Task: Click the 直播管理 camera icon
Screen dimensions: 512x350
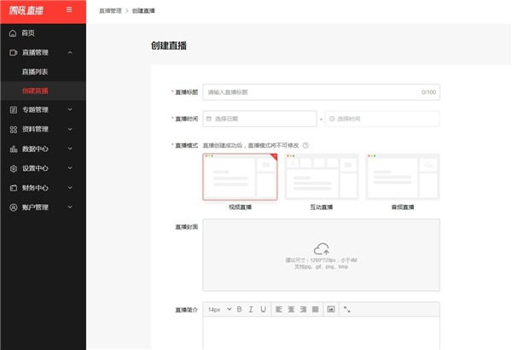Action: 14,53
